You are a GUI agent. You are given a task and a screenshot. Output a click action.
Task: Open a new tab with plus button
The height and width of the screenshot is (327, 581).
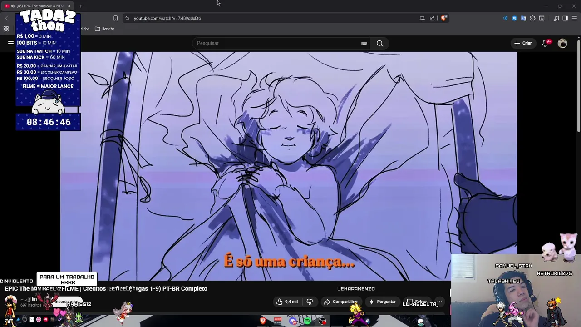coord(80,6)
